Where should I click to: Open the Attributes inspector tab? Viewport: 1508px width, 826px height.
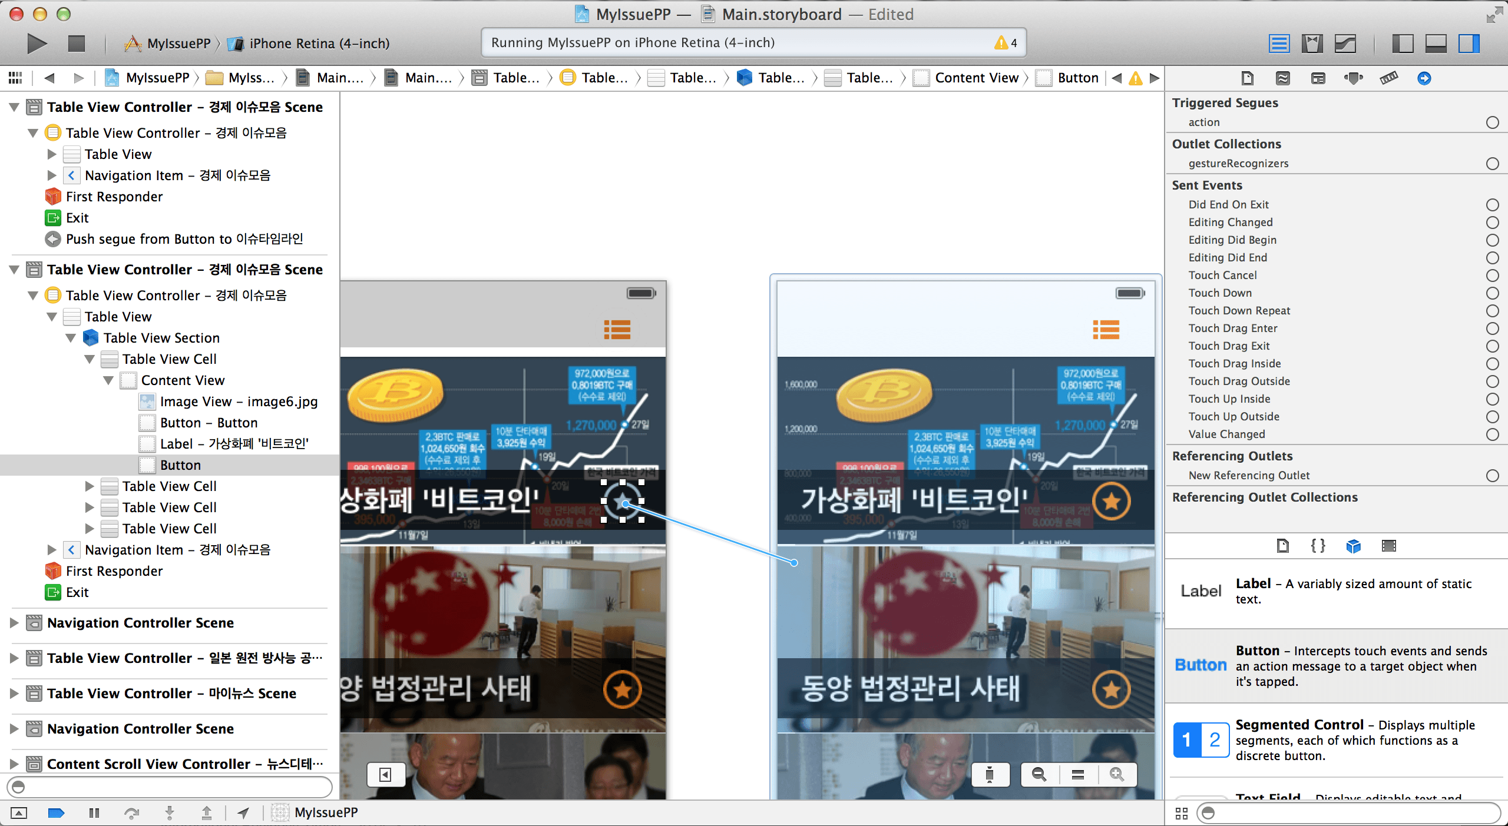tap(1353, 78)
